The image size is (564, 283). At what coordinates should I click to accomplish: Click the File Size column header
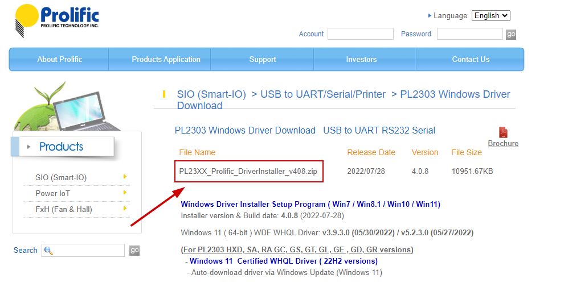[467, 152]
